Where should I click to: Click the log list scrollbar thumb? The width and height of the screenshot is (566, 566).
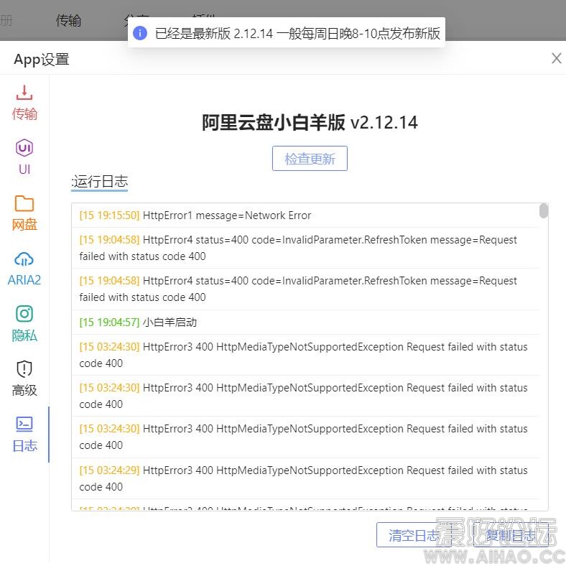tap(544, 210)
